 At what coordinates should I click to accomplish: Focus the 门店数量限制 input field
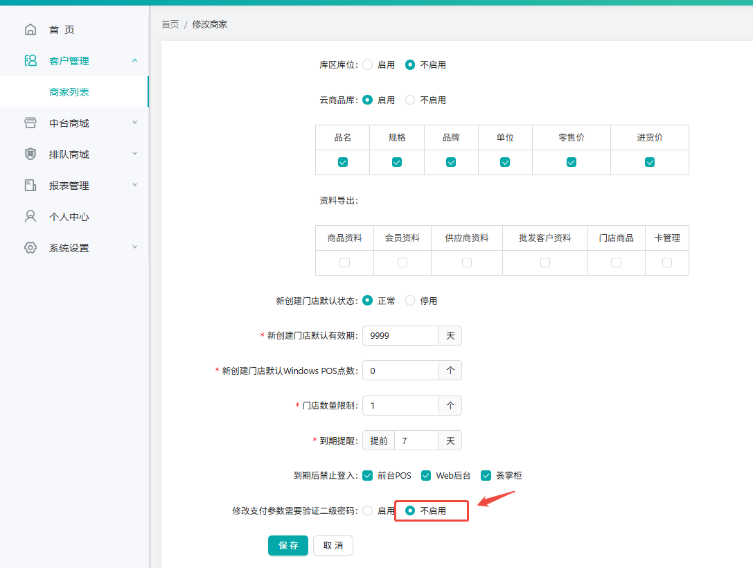[400, 406]
